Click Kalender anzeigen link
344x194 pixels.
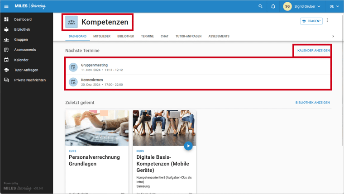(313, 51)
